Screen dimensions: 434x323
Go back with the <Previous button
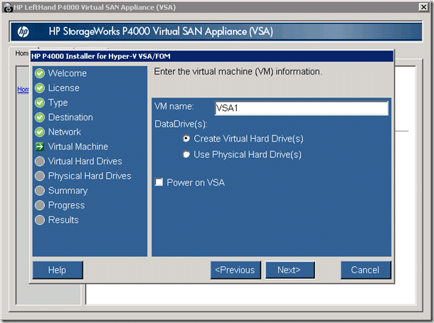coord(235,270)
